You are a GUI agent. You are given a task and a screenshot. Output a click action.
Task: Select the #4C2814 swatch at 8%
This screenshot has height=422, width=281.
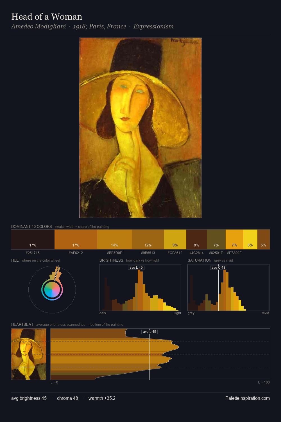pyautogui.click(x=196, y=239)
